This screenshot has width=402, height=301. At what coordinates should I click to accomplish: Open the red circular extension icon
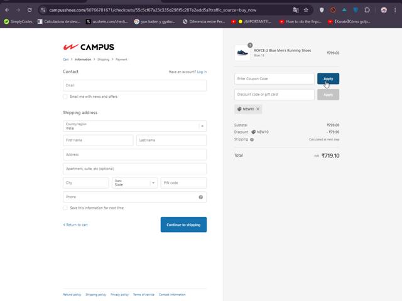[x=333, y=10]
